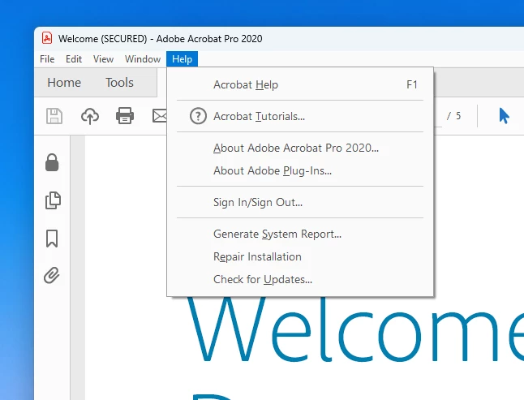This screenshot has height=400, width=524.
Task: Open the View menu
Action: click(x=103, y=59)
